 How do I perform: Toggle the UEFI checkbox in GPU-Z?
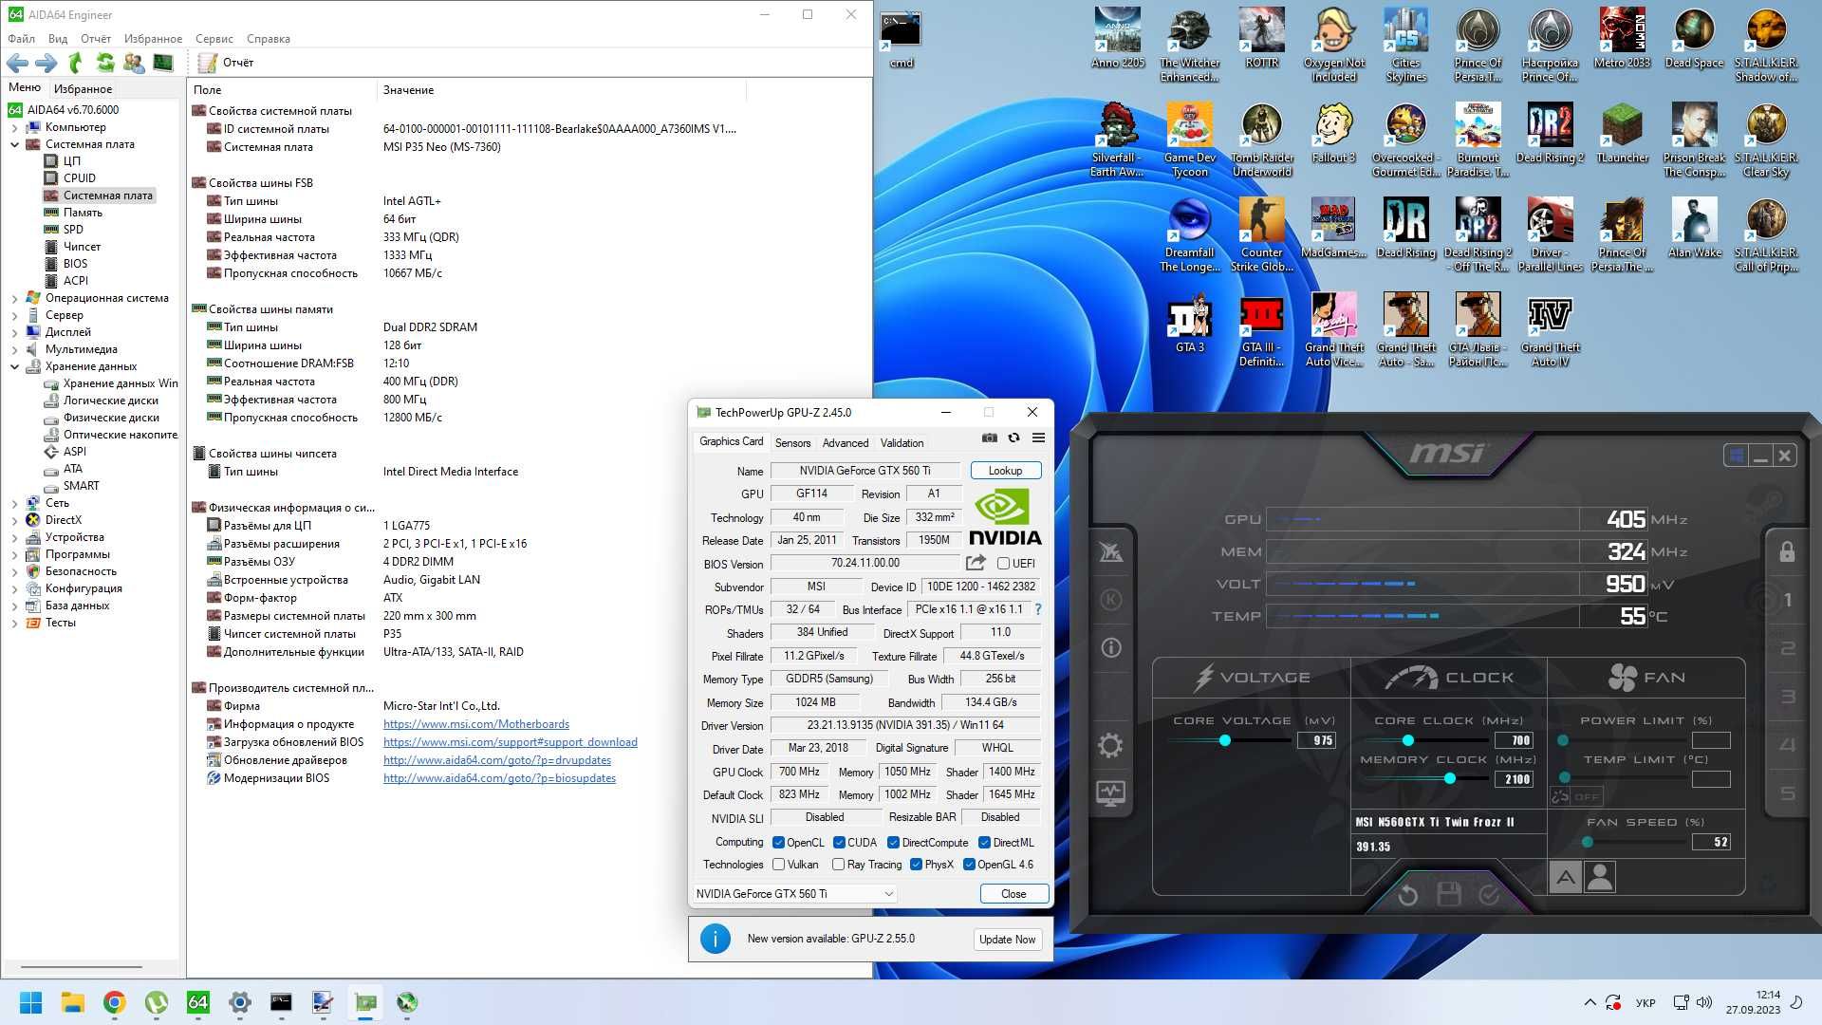pos(1003,564)
